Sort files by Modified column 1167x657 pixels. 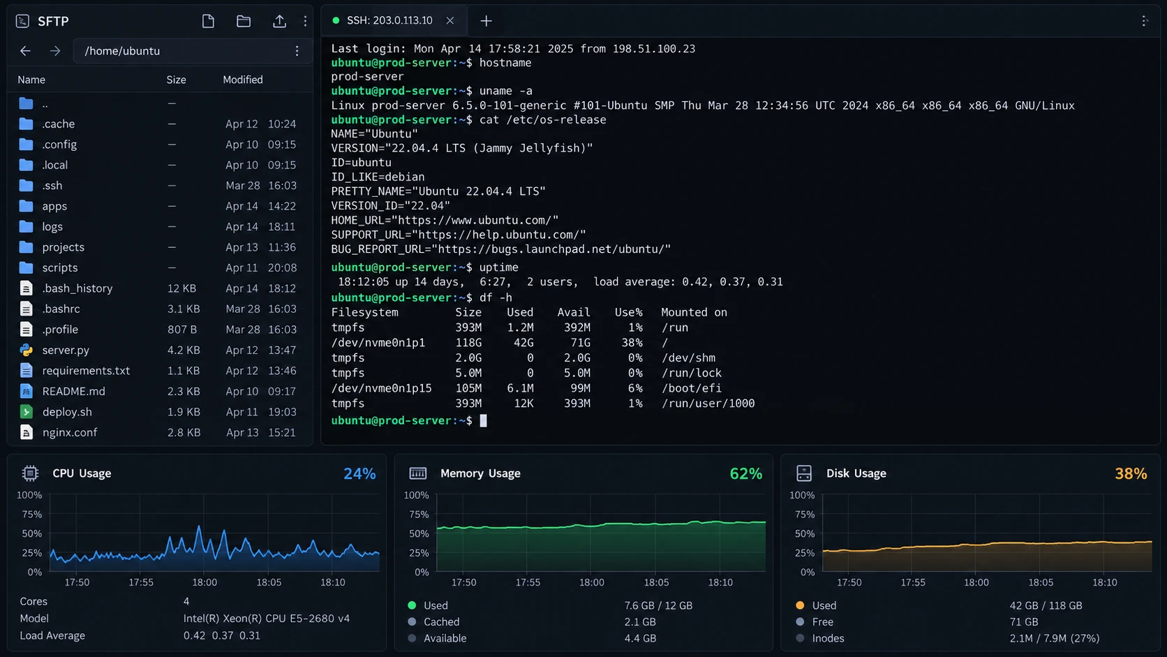tap(243, 80)
